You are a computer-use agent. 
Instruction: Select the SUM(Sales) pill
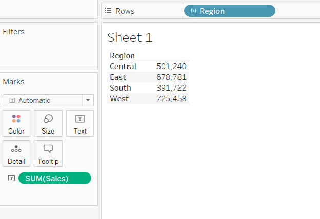[54, 178]
